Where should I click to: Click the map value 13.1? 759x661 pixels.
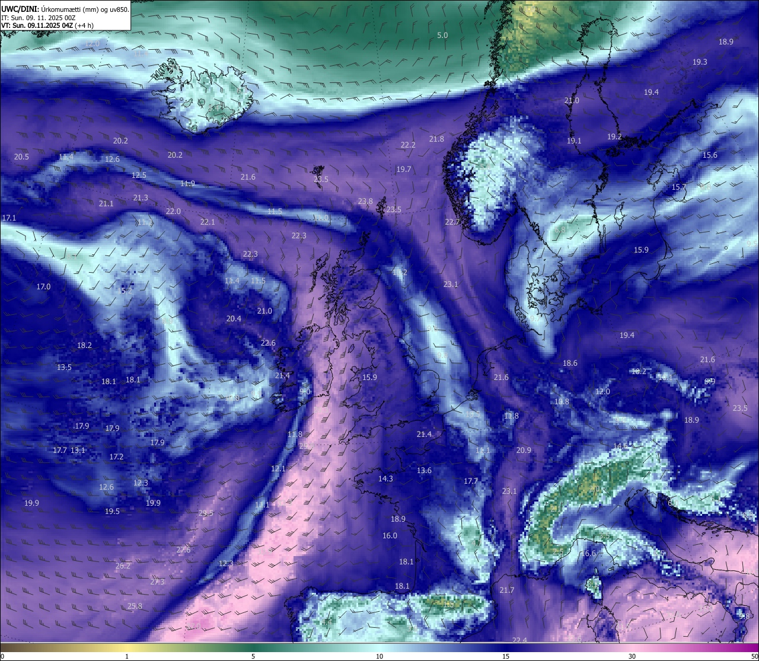(78, 450)
